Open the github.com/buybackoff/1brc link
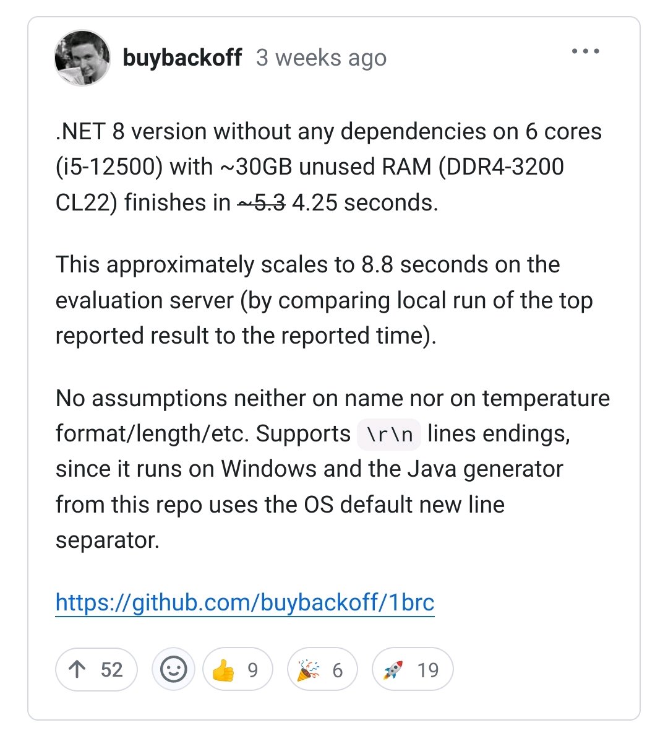Screen dimensions: 668x733 [245, 602]
